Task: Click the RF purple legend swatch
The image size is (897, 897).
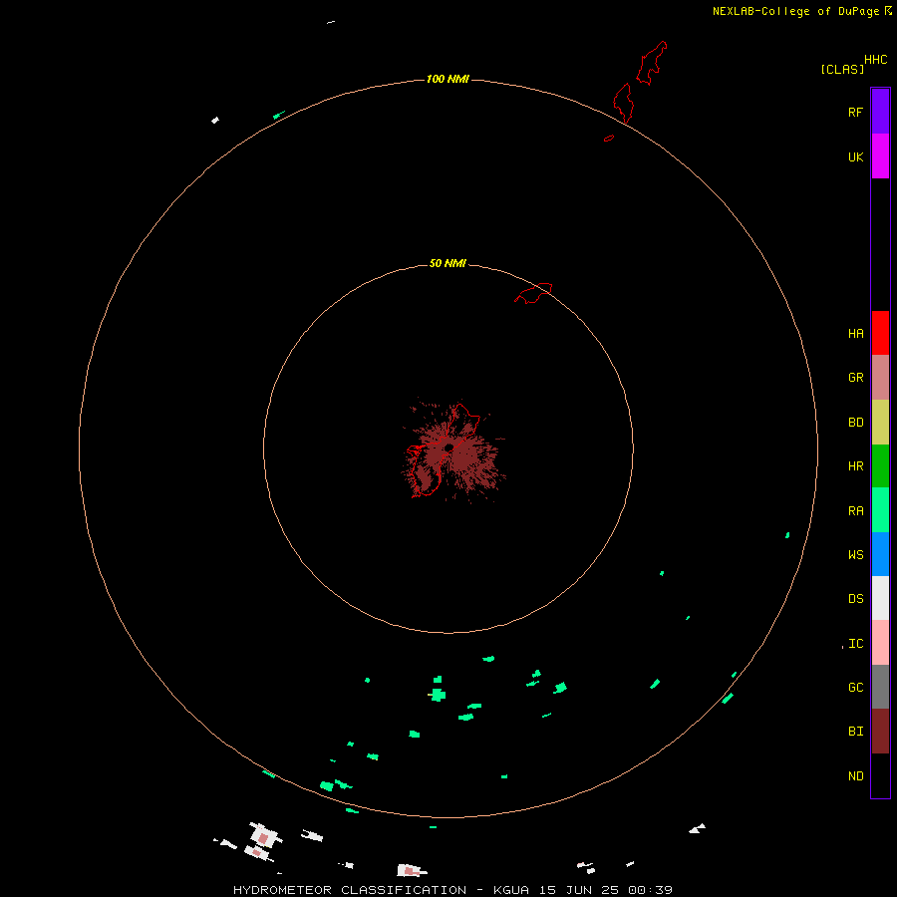Action: pos(880,112)
